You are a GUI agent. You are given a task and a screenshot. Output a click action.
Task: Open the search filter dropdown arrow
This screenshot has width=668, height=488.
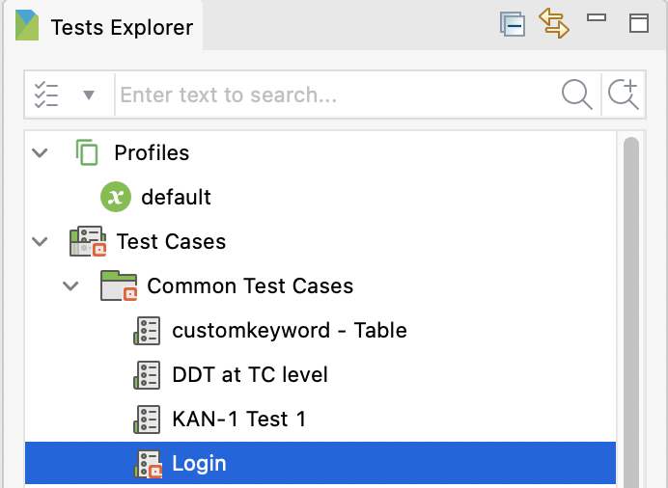[x=89, y=95]
